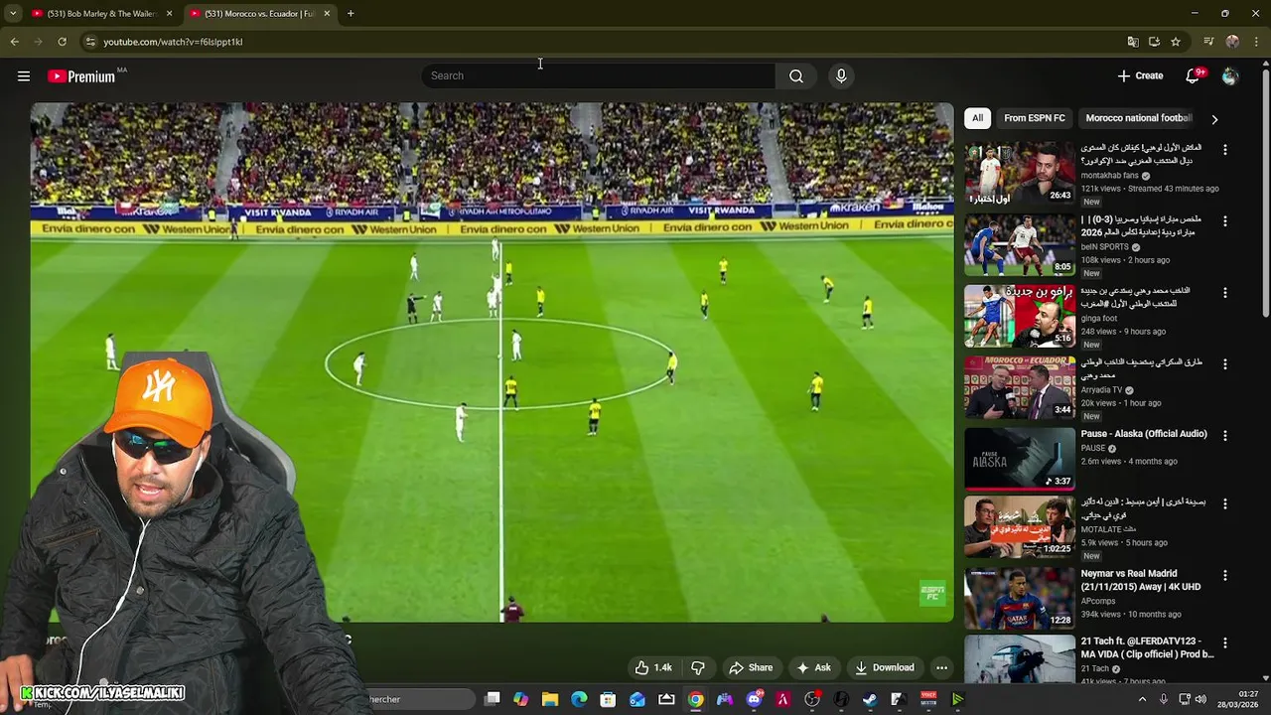Viewport: 1271px width, 715px height.
Task: Download the video
Action: click(x=885, y=667)
